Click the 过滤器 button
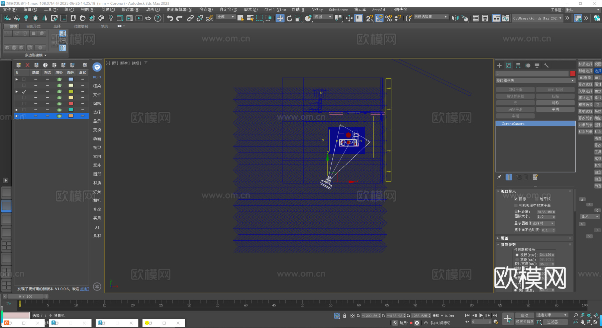 coord(555,322)
